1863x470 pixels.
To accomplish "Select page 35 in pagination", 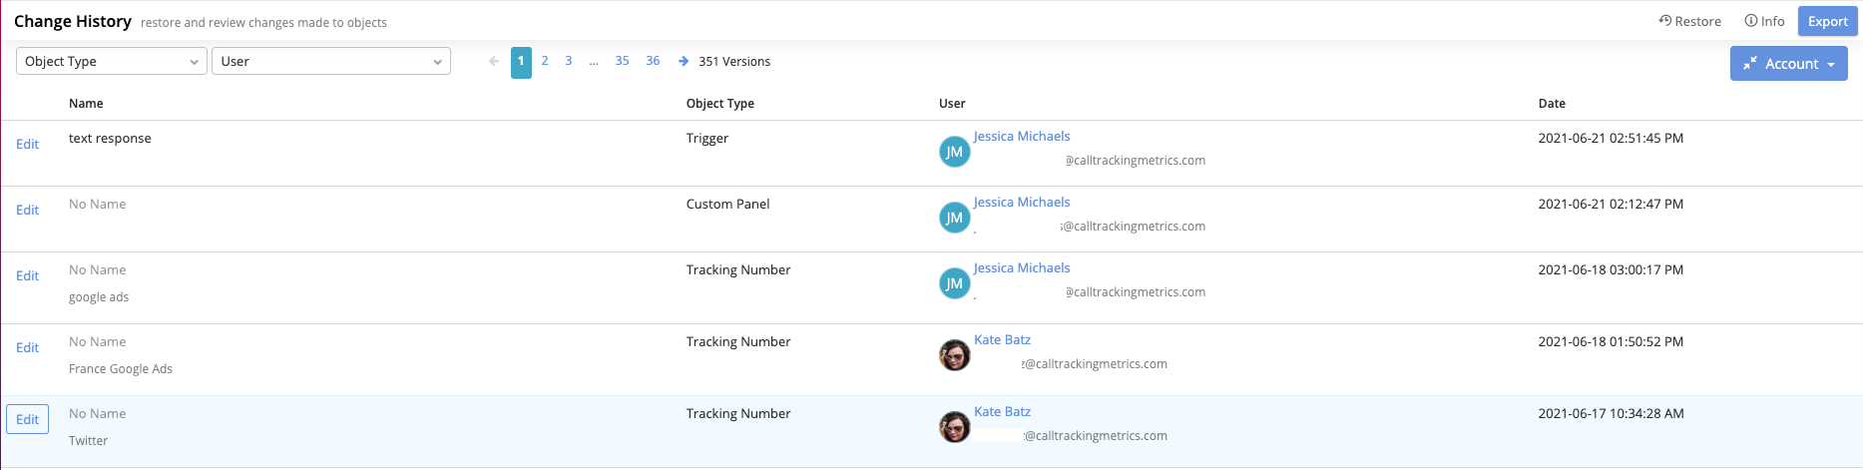I will pyautogui.click(x=622, y=61).
